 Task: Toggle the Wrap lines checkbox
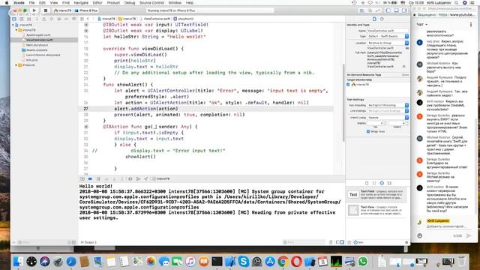click(x=368, y=132)
